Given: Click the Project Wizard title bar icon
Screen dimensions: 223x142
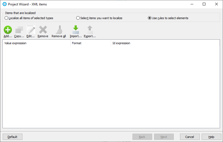Looking at the screenshot, I should point(4,4).
